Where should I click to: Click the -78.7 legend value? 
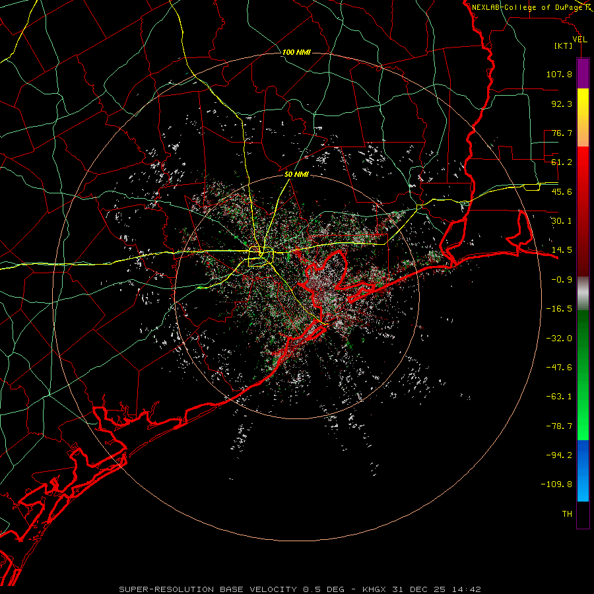click(559, 426)
